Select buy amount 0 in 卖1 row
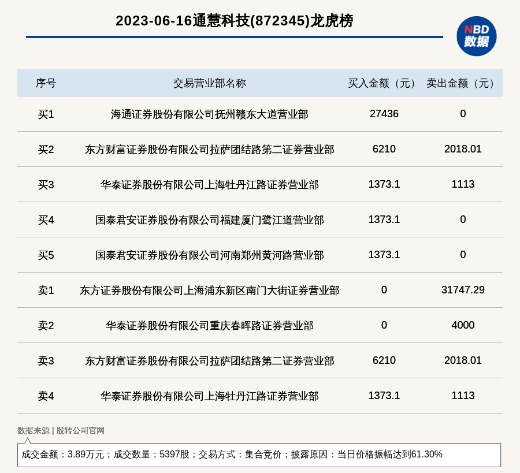Screen dimensions: 520x473 (384, 290)
